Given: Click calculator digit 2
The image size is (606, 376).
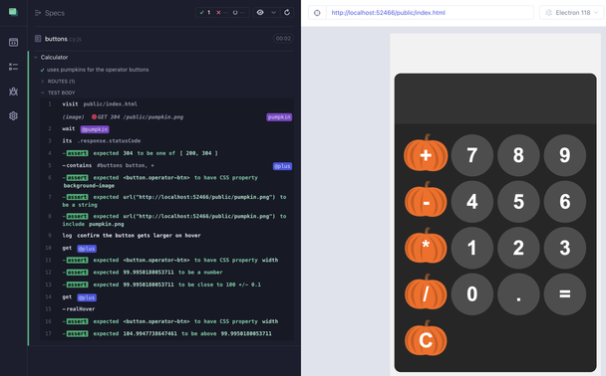Looking at the screenshot, I should tap(518, 248).
